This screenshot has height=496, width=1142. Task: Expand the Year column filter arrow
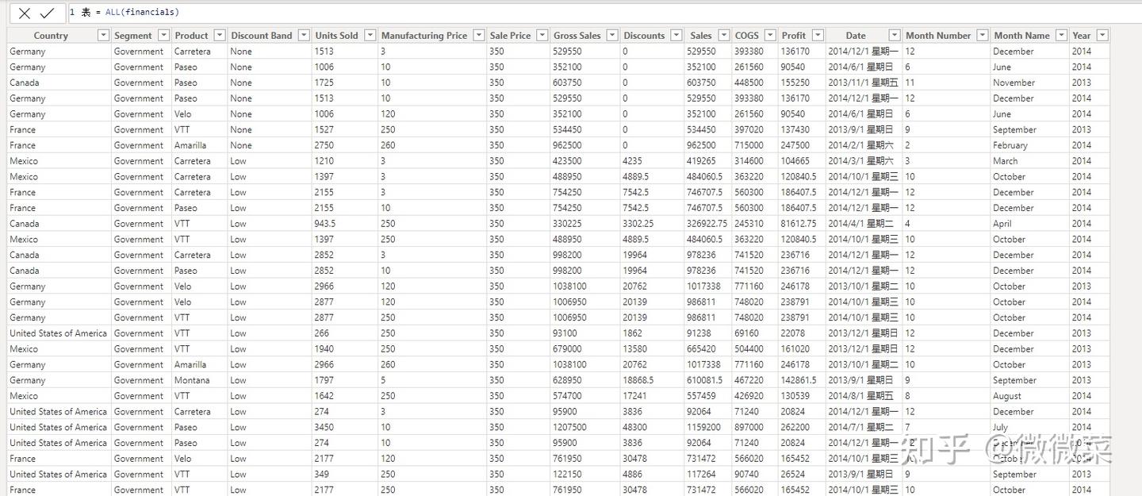pos(1102,35)
